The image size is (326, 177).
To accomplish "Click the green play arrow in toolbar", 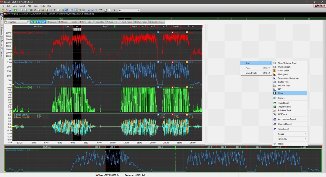I will pyautogui.click(x=115, y=10).
